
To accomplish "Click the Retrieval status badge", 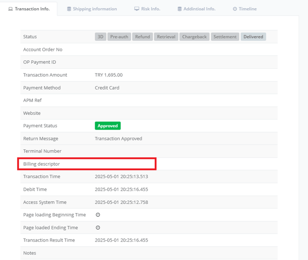I will point(166,37).
